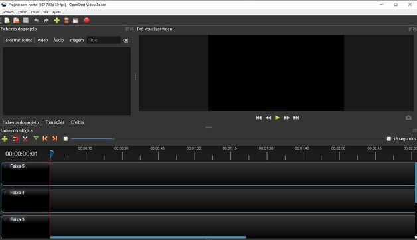
Task: Expand the Faixa 3 track menu arrow
Action: point(5,219)
